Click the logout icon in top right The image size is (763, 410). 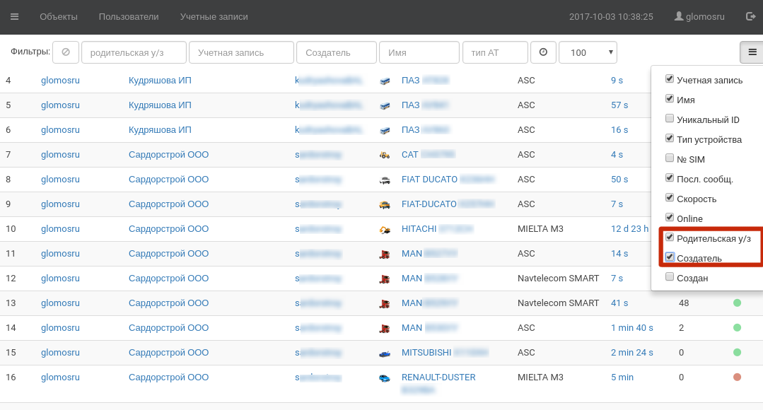tap(750, 16)
